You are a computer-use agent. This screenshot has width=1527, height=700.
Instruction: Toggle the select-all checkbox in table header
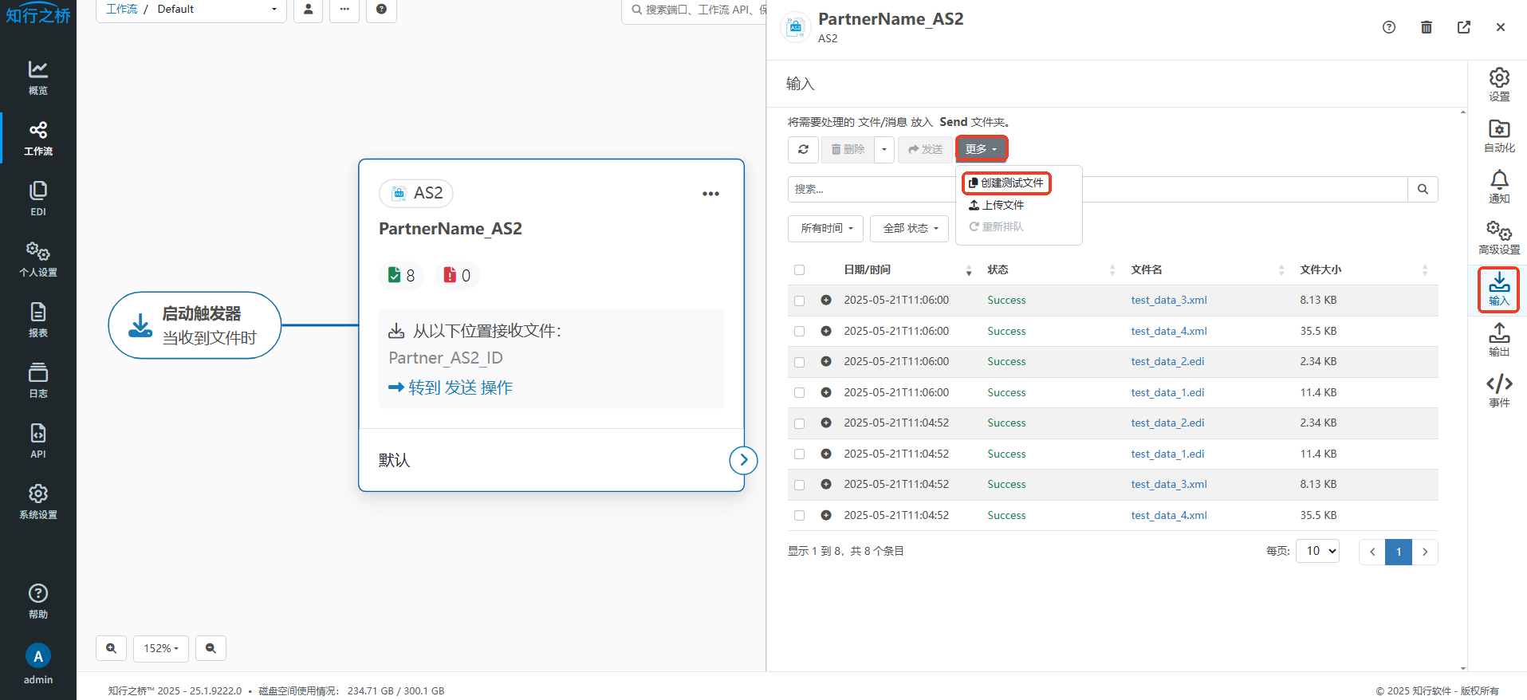[x=799, y=269]
